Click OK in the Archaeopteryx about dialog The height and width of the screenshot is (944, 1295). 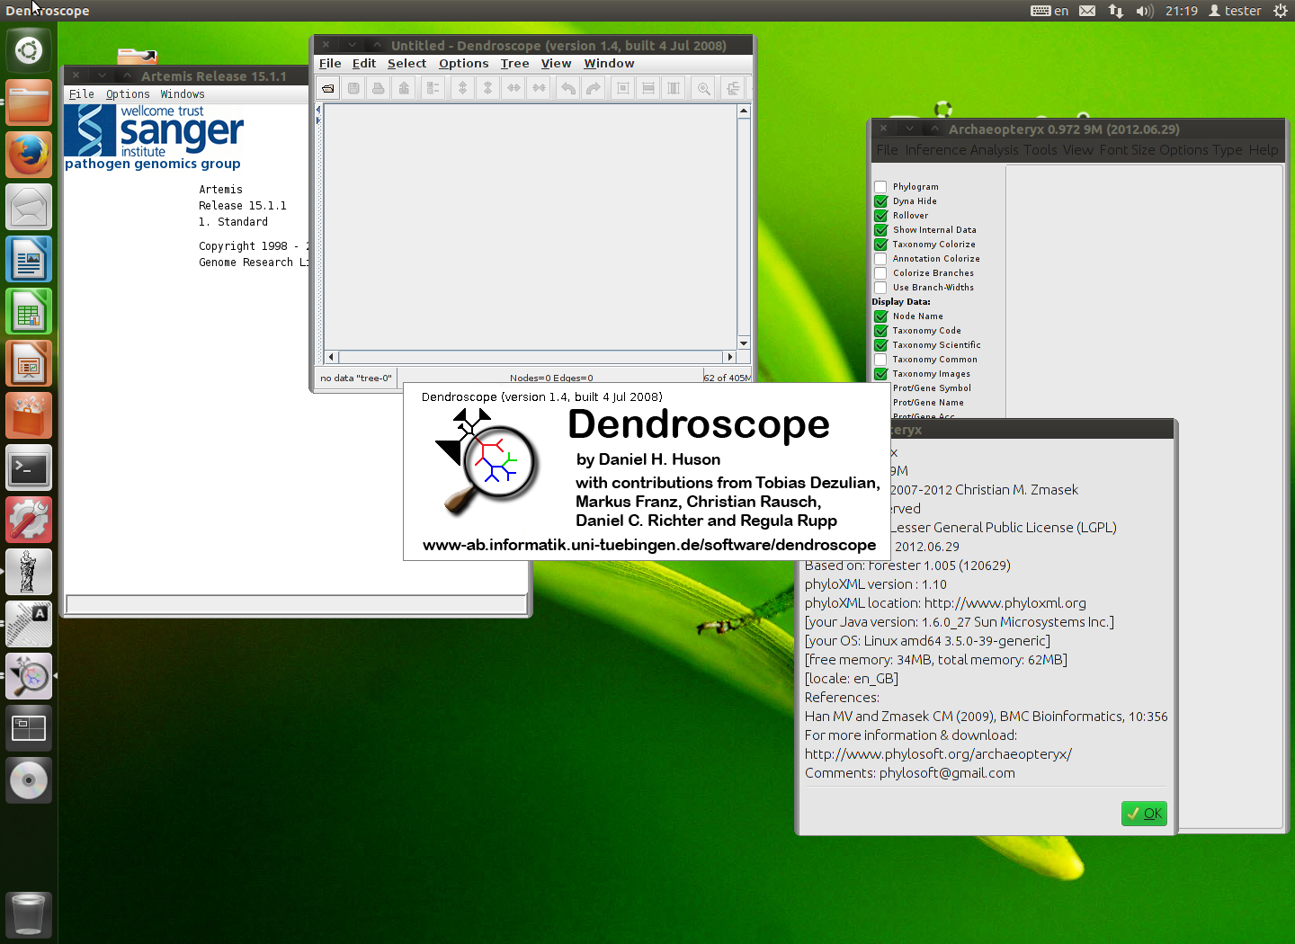(1144, 814)
